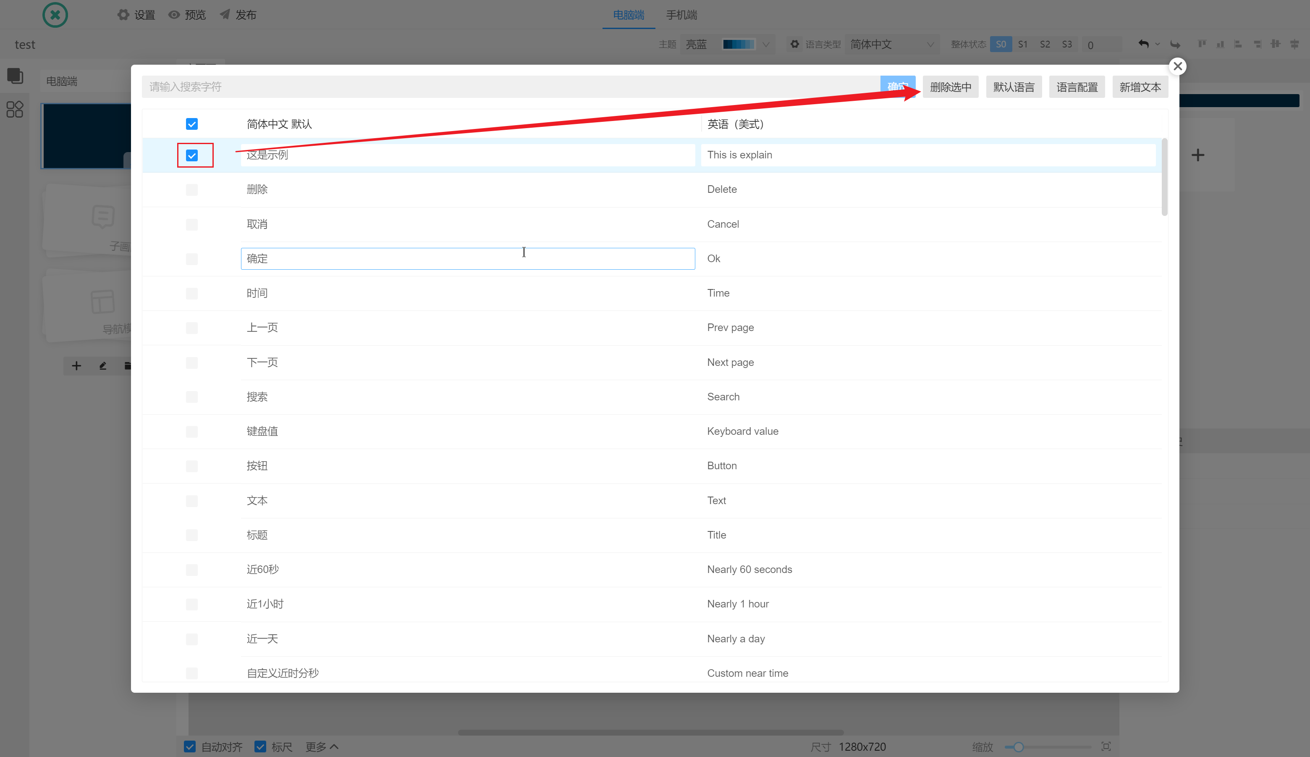This screenshot has width=1310, height=757.
Task: Toggle the 标尺 ruler checkbox
Action: click(x=260, y=746)
